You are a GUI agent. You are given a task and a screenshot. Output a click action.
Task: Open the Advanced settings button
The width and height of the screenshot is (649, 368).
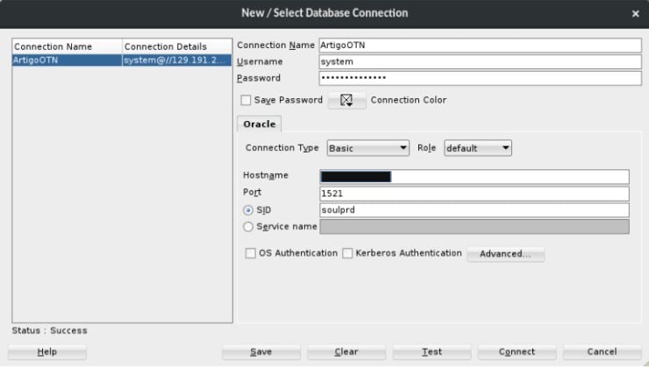point(505,254)
